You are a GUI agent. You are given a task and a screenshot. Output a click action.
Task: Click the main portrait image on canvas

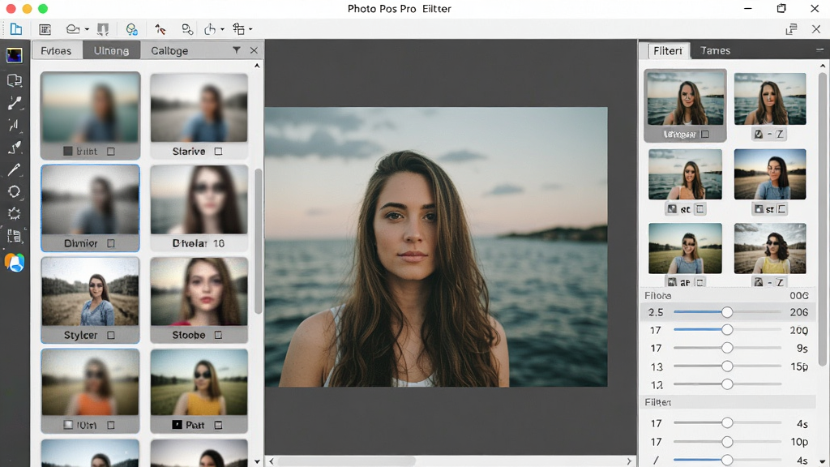[436, 246]
